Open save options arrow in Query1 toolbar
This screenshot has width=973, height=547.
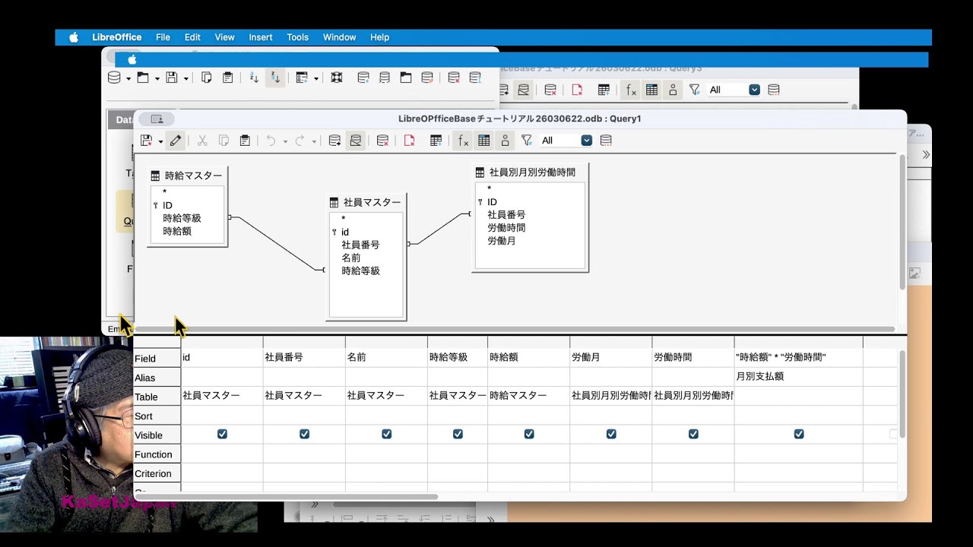160,141
